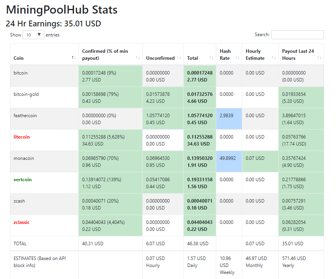The image size is (336, 279).
Task: Sort by Hash Rate arrow icon
Action: click(x=237, y=58)
